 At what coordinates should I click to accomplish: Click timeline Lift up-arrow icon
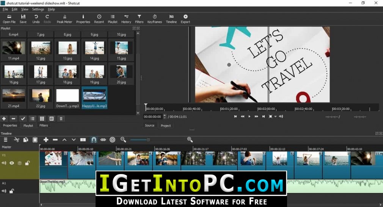[64, 140]
